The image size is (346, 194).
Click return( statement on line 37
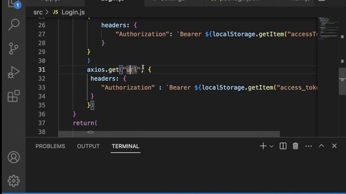click(x=85, y=123)
